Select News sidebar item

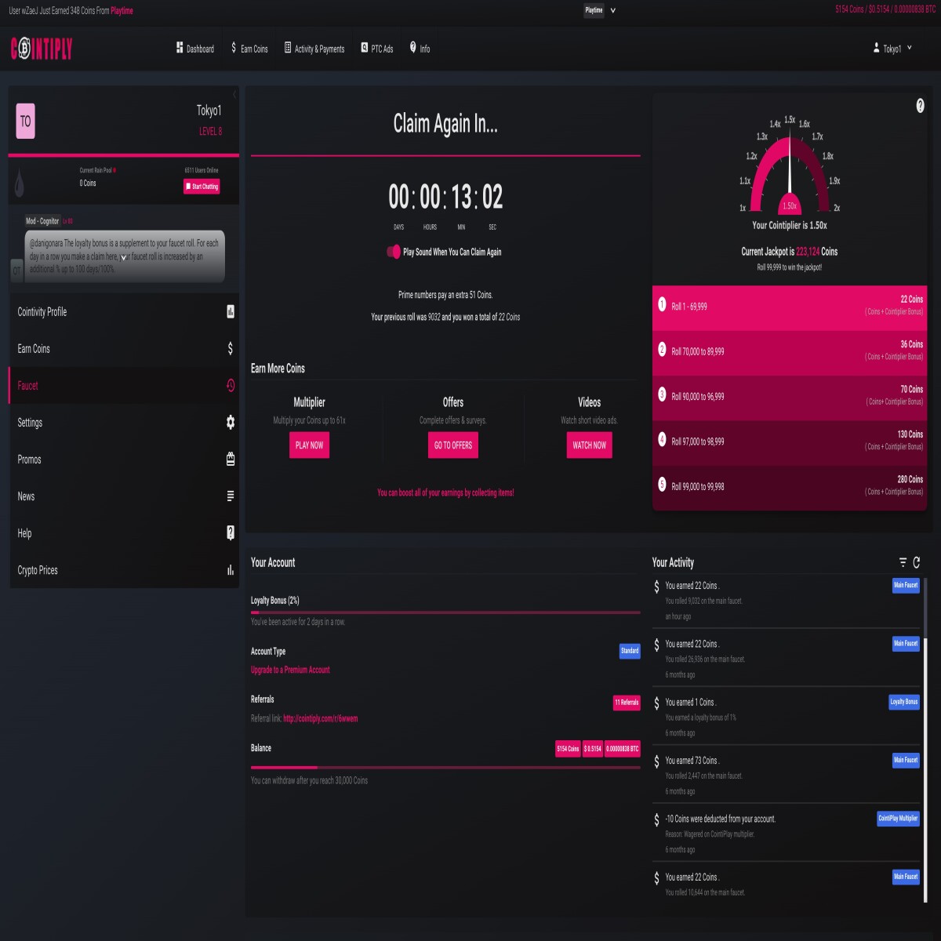pos(125,496)
